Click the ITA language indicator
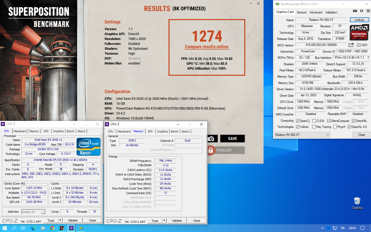 [x=343, y=228]
